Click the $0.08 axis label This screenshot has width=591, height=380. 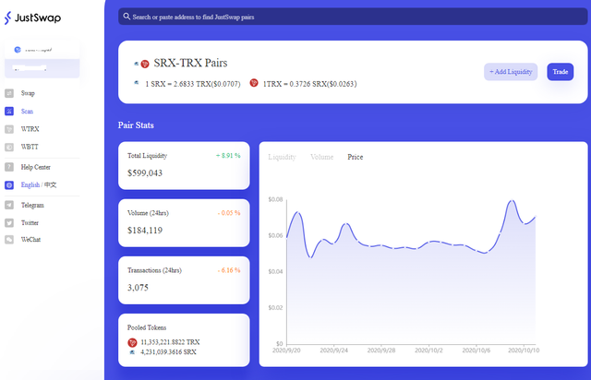click(x=275, y=199)
